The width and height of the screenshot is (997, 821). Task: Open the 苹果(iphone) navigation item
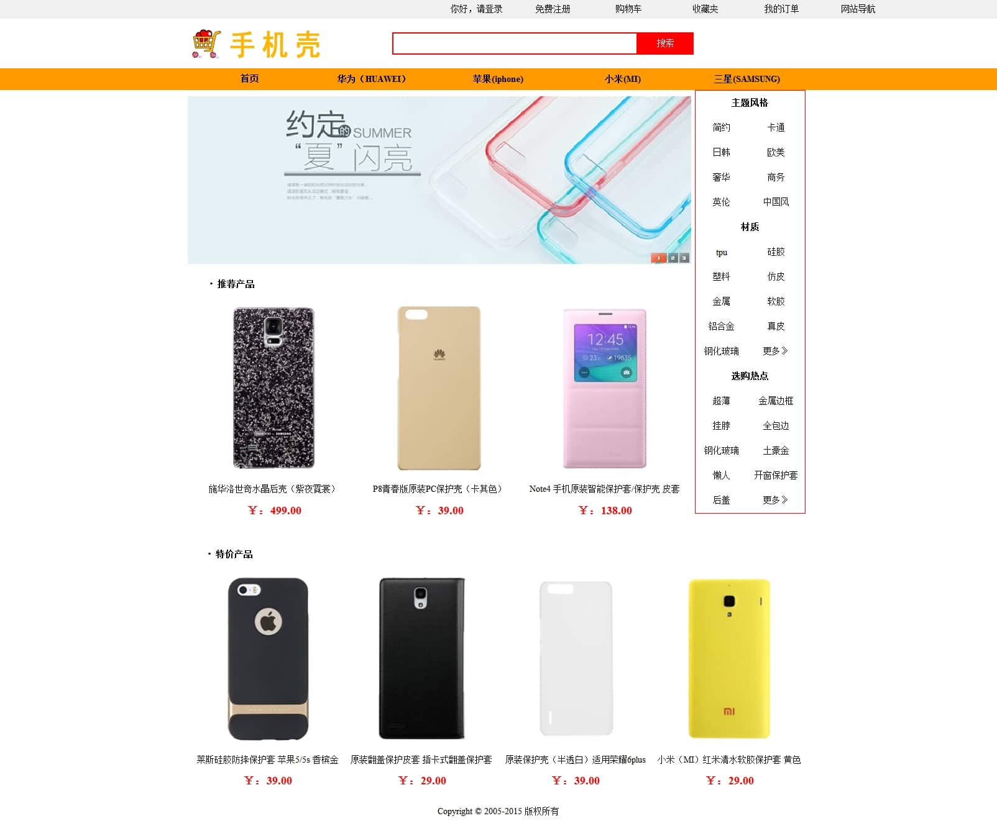click(x=498, y=79)
